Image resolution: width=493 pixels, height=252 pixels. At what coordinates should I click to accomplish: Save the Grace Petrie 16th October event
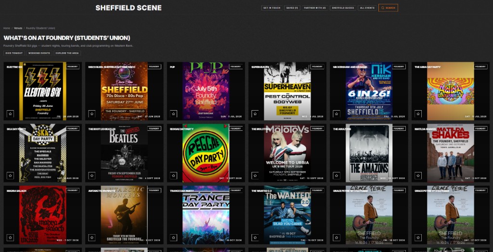click(x=337, y=238)
